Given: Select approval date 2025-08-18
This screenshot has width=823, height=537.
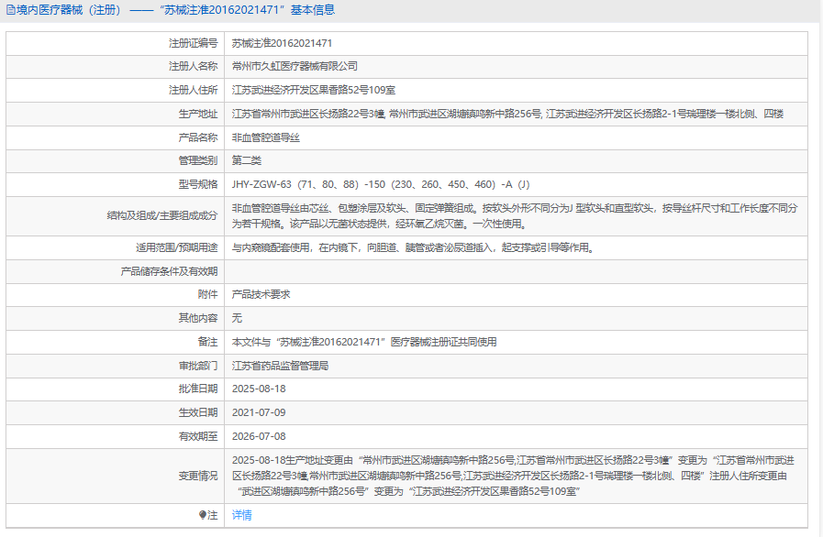Looking at the screenshot, I should coord(259,389).
